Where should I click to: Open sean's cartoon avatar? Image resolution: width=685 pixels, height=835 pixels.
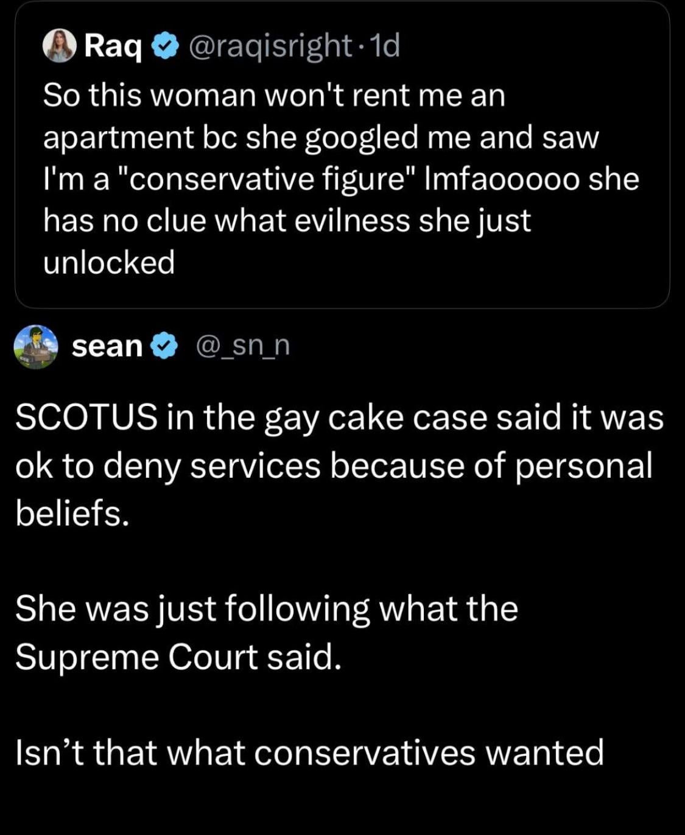point(35,346)
